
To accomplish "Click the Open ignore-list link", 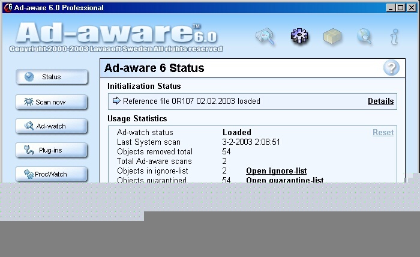I will point(277,171).
